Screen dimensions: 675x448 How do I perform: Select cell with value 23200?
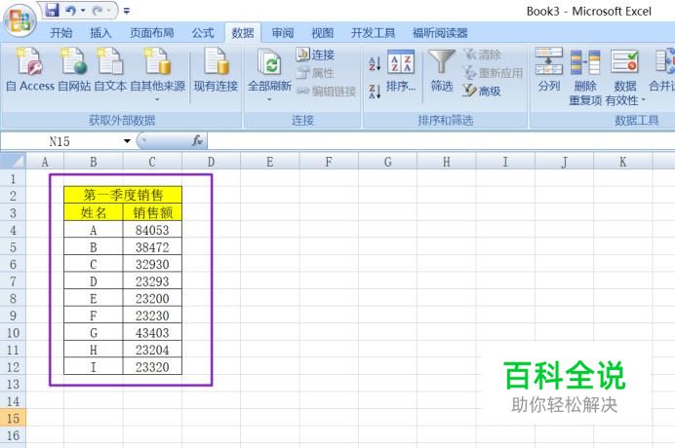(x=152, y=298)
